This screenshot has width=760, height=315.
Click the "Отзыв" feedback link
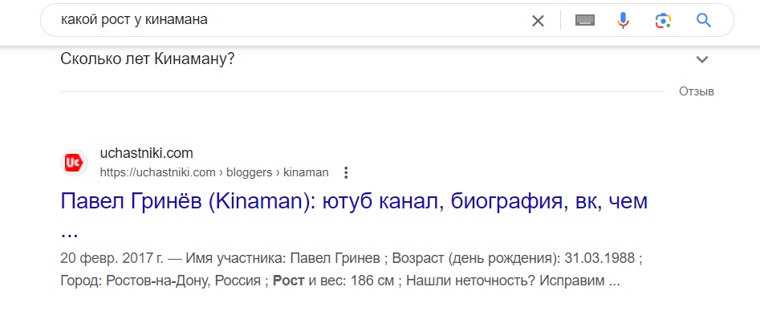(x=696, y=91)
